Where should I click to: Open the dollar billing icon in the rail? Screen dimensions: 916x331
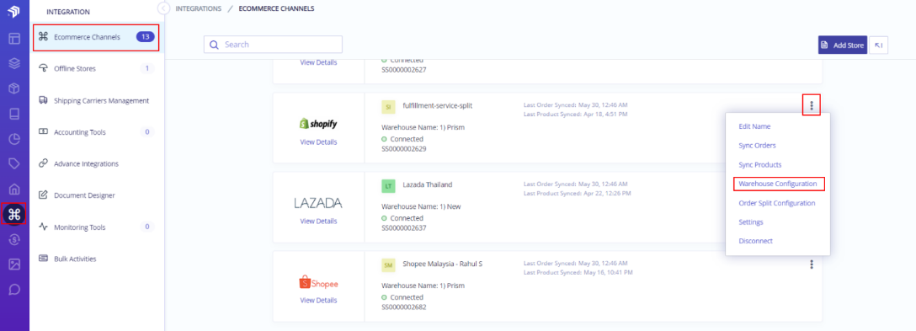pos(14,239)
